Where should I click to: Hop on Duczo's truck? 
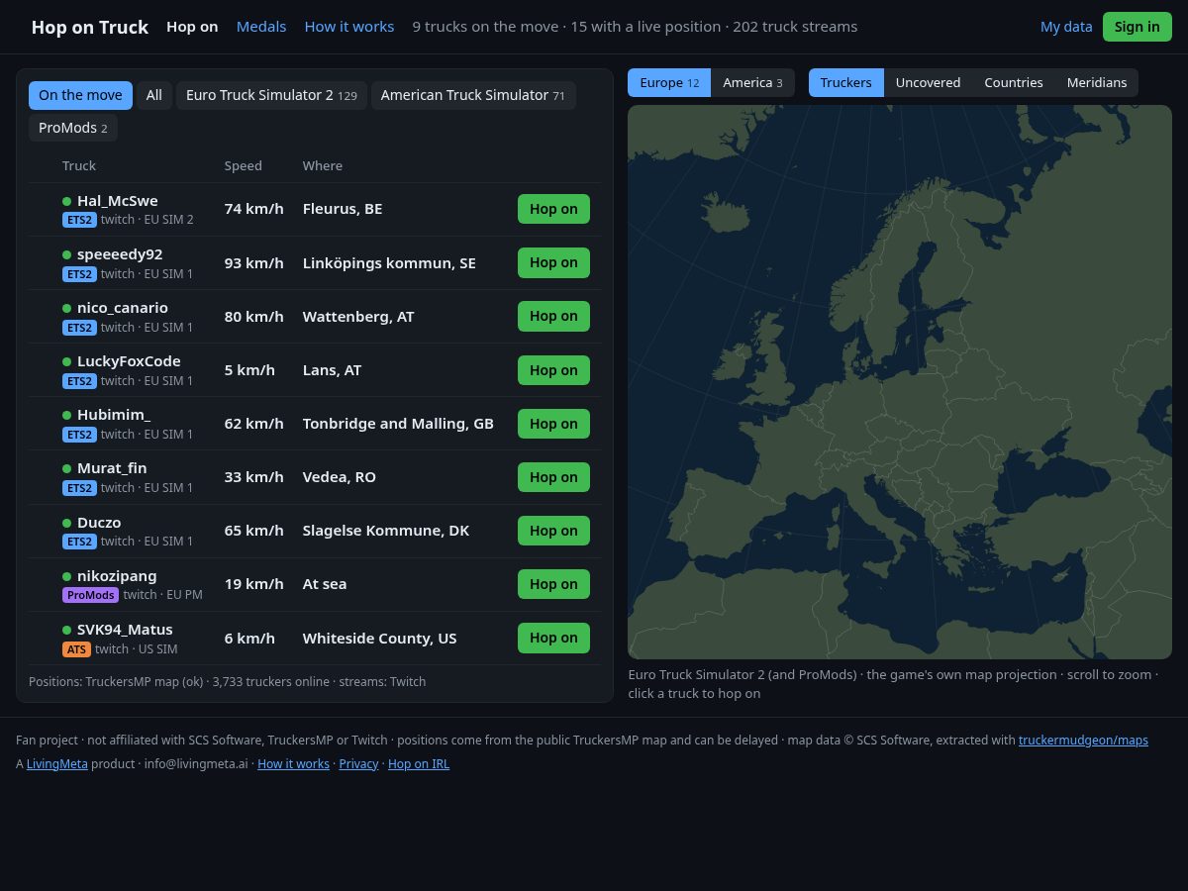553,531
